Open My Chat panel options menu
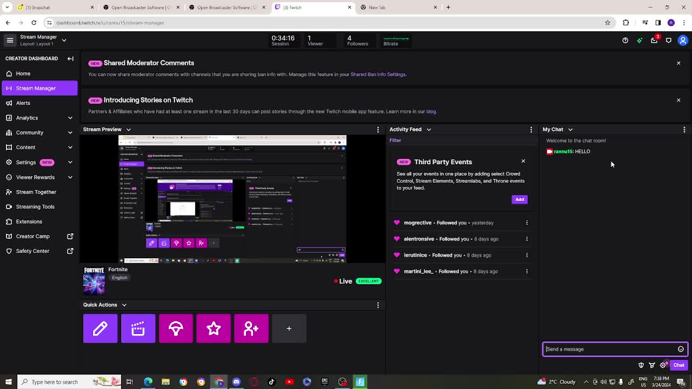 pos(684,130)
